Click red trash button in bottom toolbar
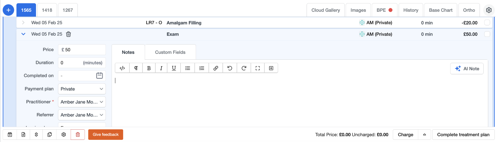Viewport: 496px width, 142px height. 78,135
